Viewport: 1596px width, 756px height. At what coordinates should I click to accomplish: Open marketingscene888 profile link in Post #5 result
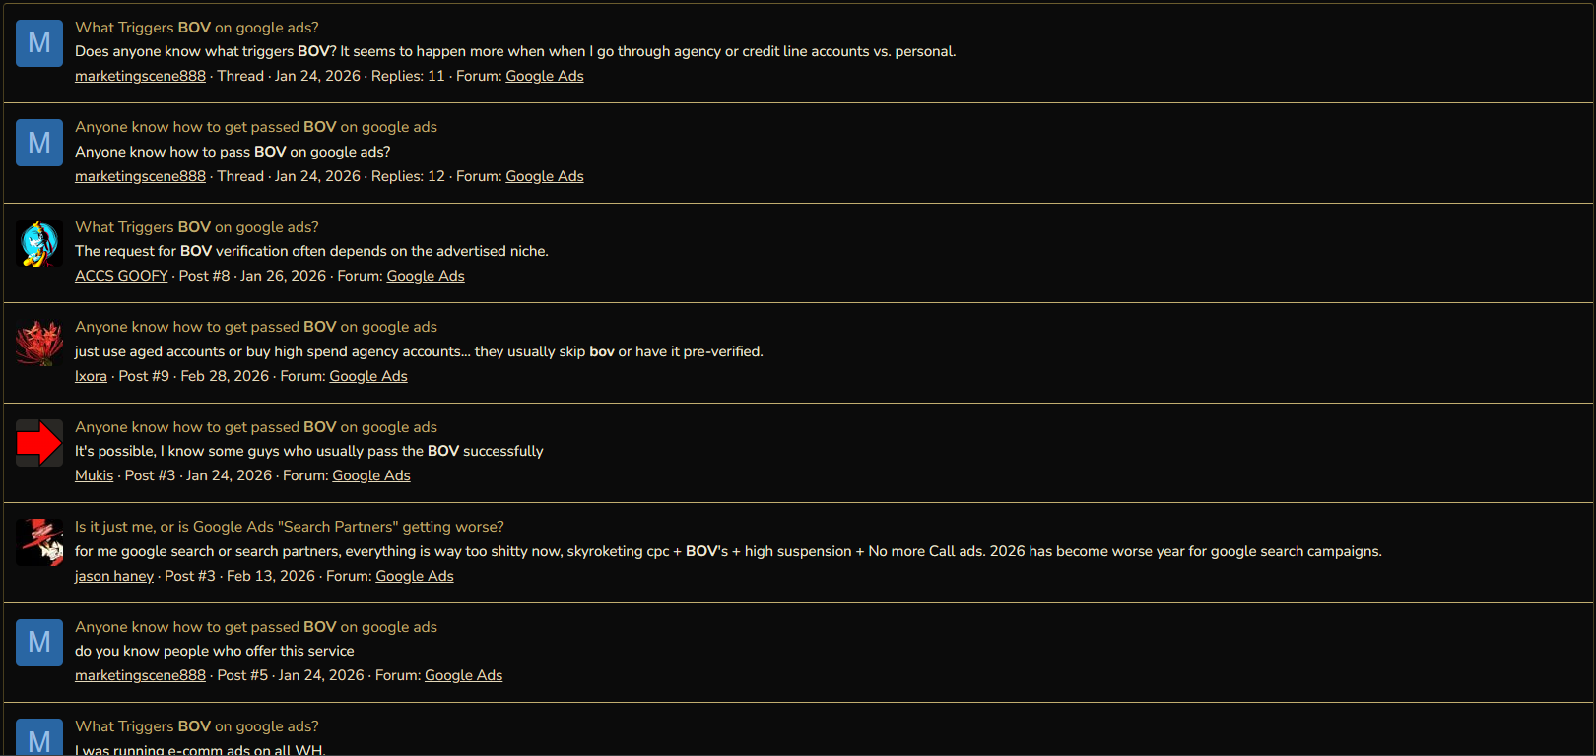pyautogui.click(x=140, y=675)
